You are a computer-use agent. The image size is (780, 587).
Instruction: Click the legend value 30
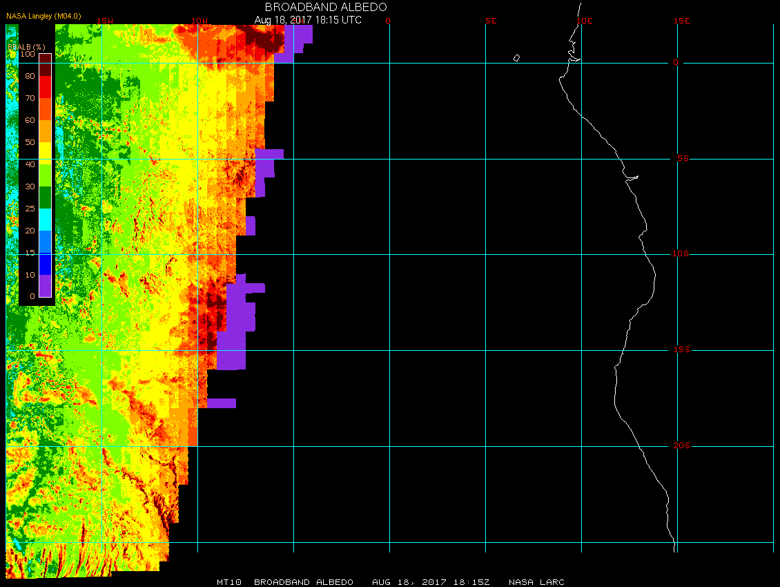click(x=30, y=186)
